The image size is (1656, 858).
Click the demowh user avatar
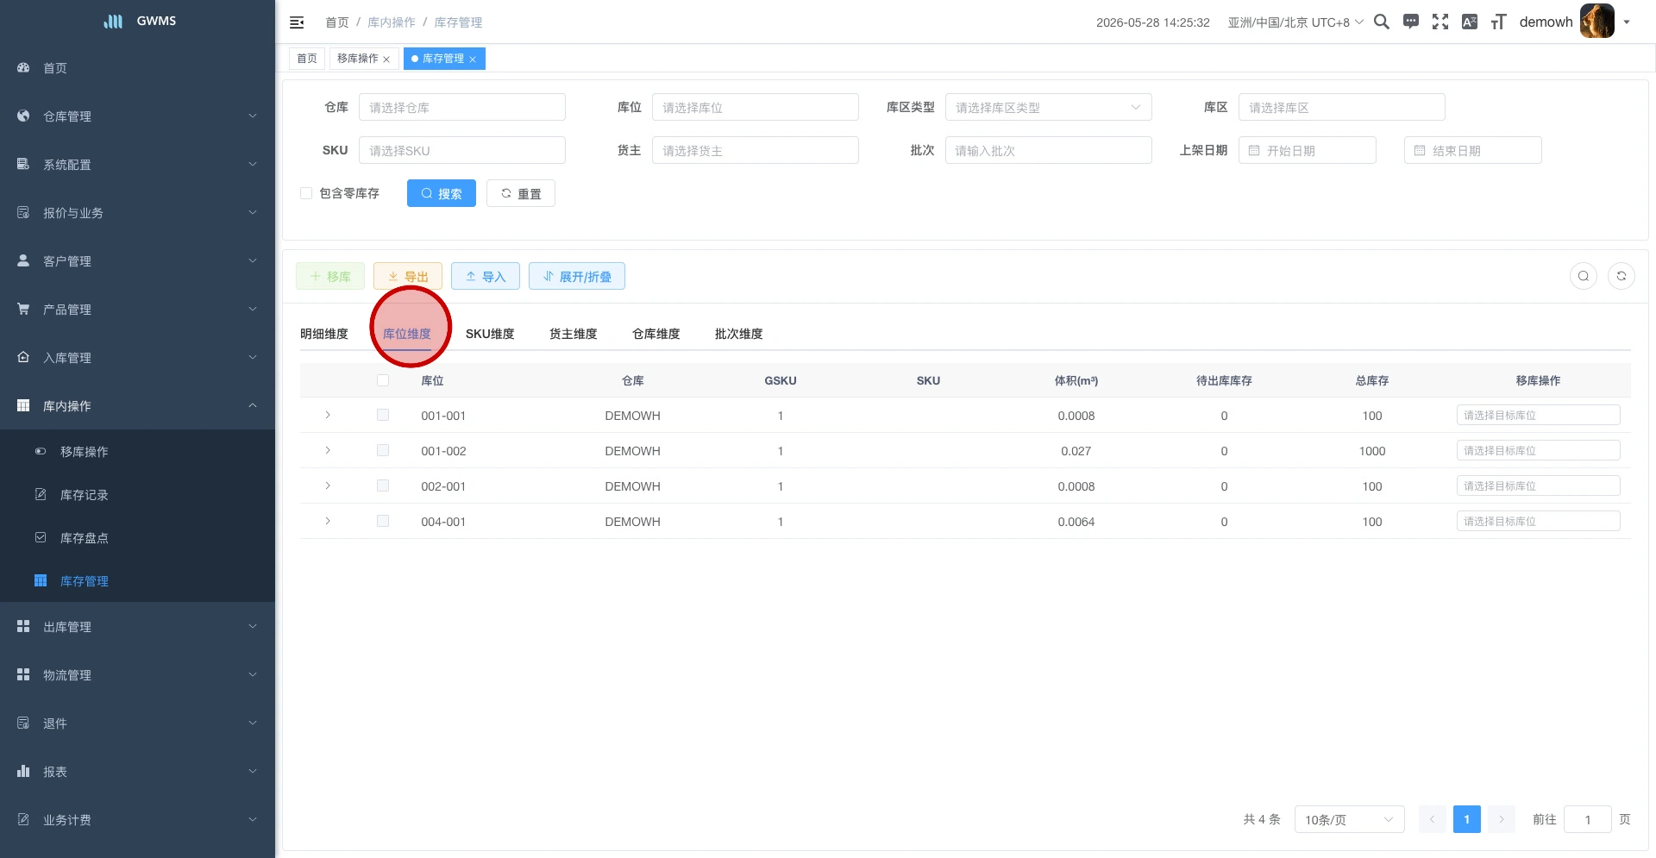tap(1597, 22)
